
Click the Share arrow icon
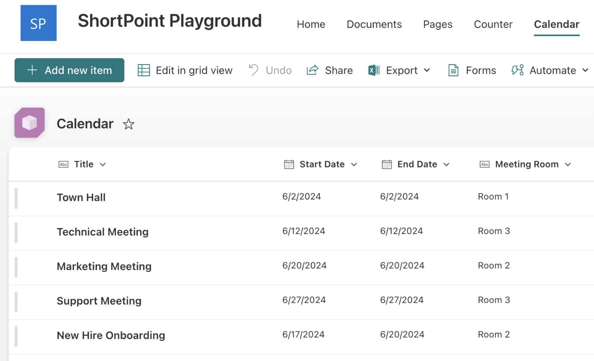pyautogui.click(x=313, y=70)
